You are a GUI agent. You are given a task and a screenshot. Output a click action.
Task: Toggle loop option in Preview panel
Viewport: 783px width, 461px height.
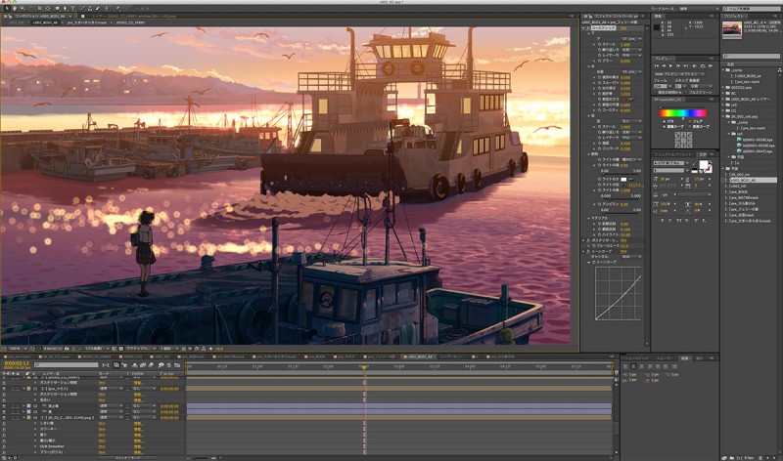click(703, 65)
